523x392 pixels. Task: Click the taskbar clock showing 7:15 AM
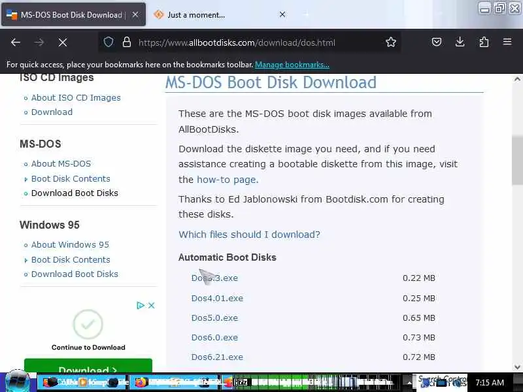tap(490, 382)
